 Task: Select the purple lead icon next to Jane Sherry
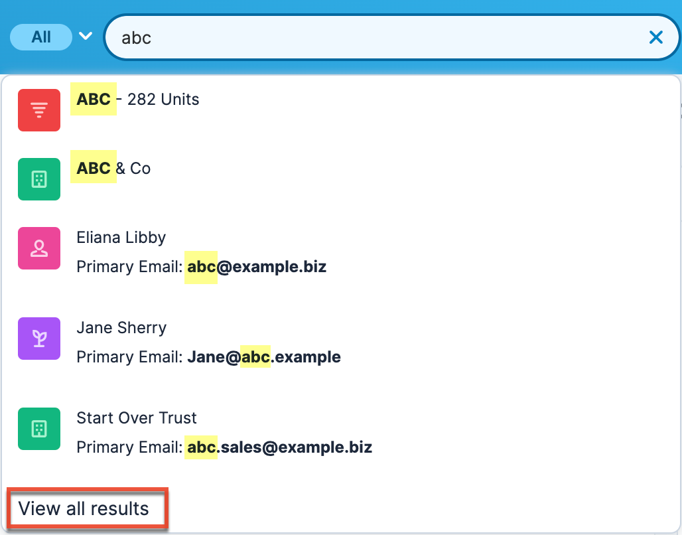click(x=38, y=339)
